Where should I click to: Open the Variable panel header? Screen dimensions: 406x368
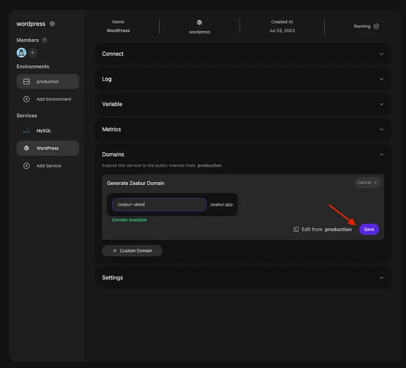click(243, 104)
